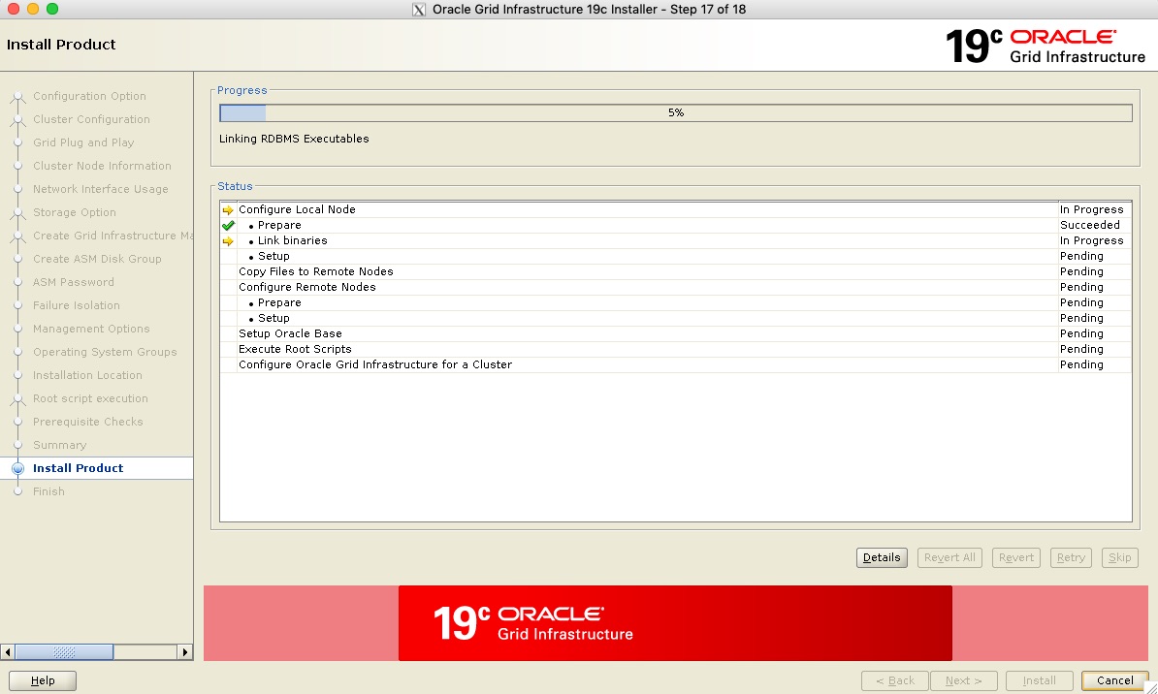Select the Root script execution step
This screenshot has width=1158, height=694.
tap(90, 398)
